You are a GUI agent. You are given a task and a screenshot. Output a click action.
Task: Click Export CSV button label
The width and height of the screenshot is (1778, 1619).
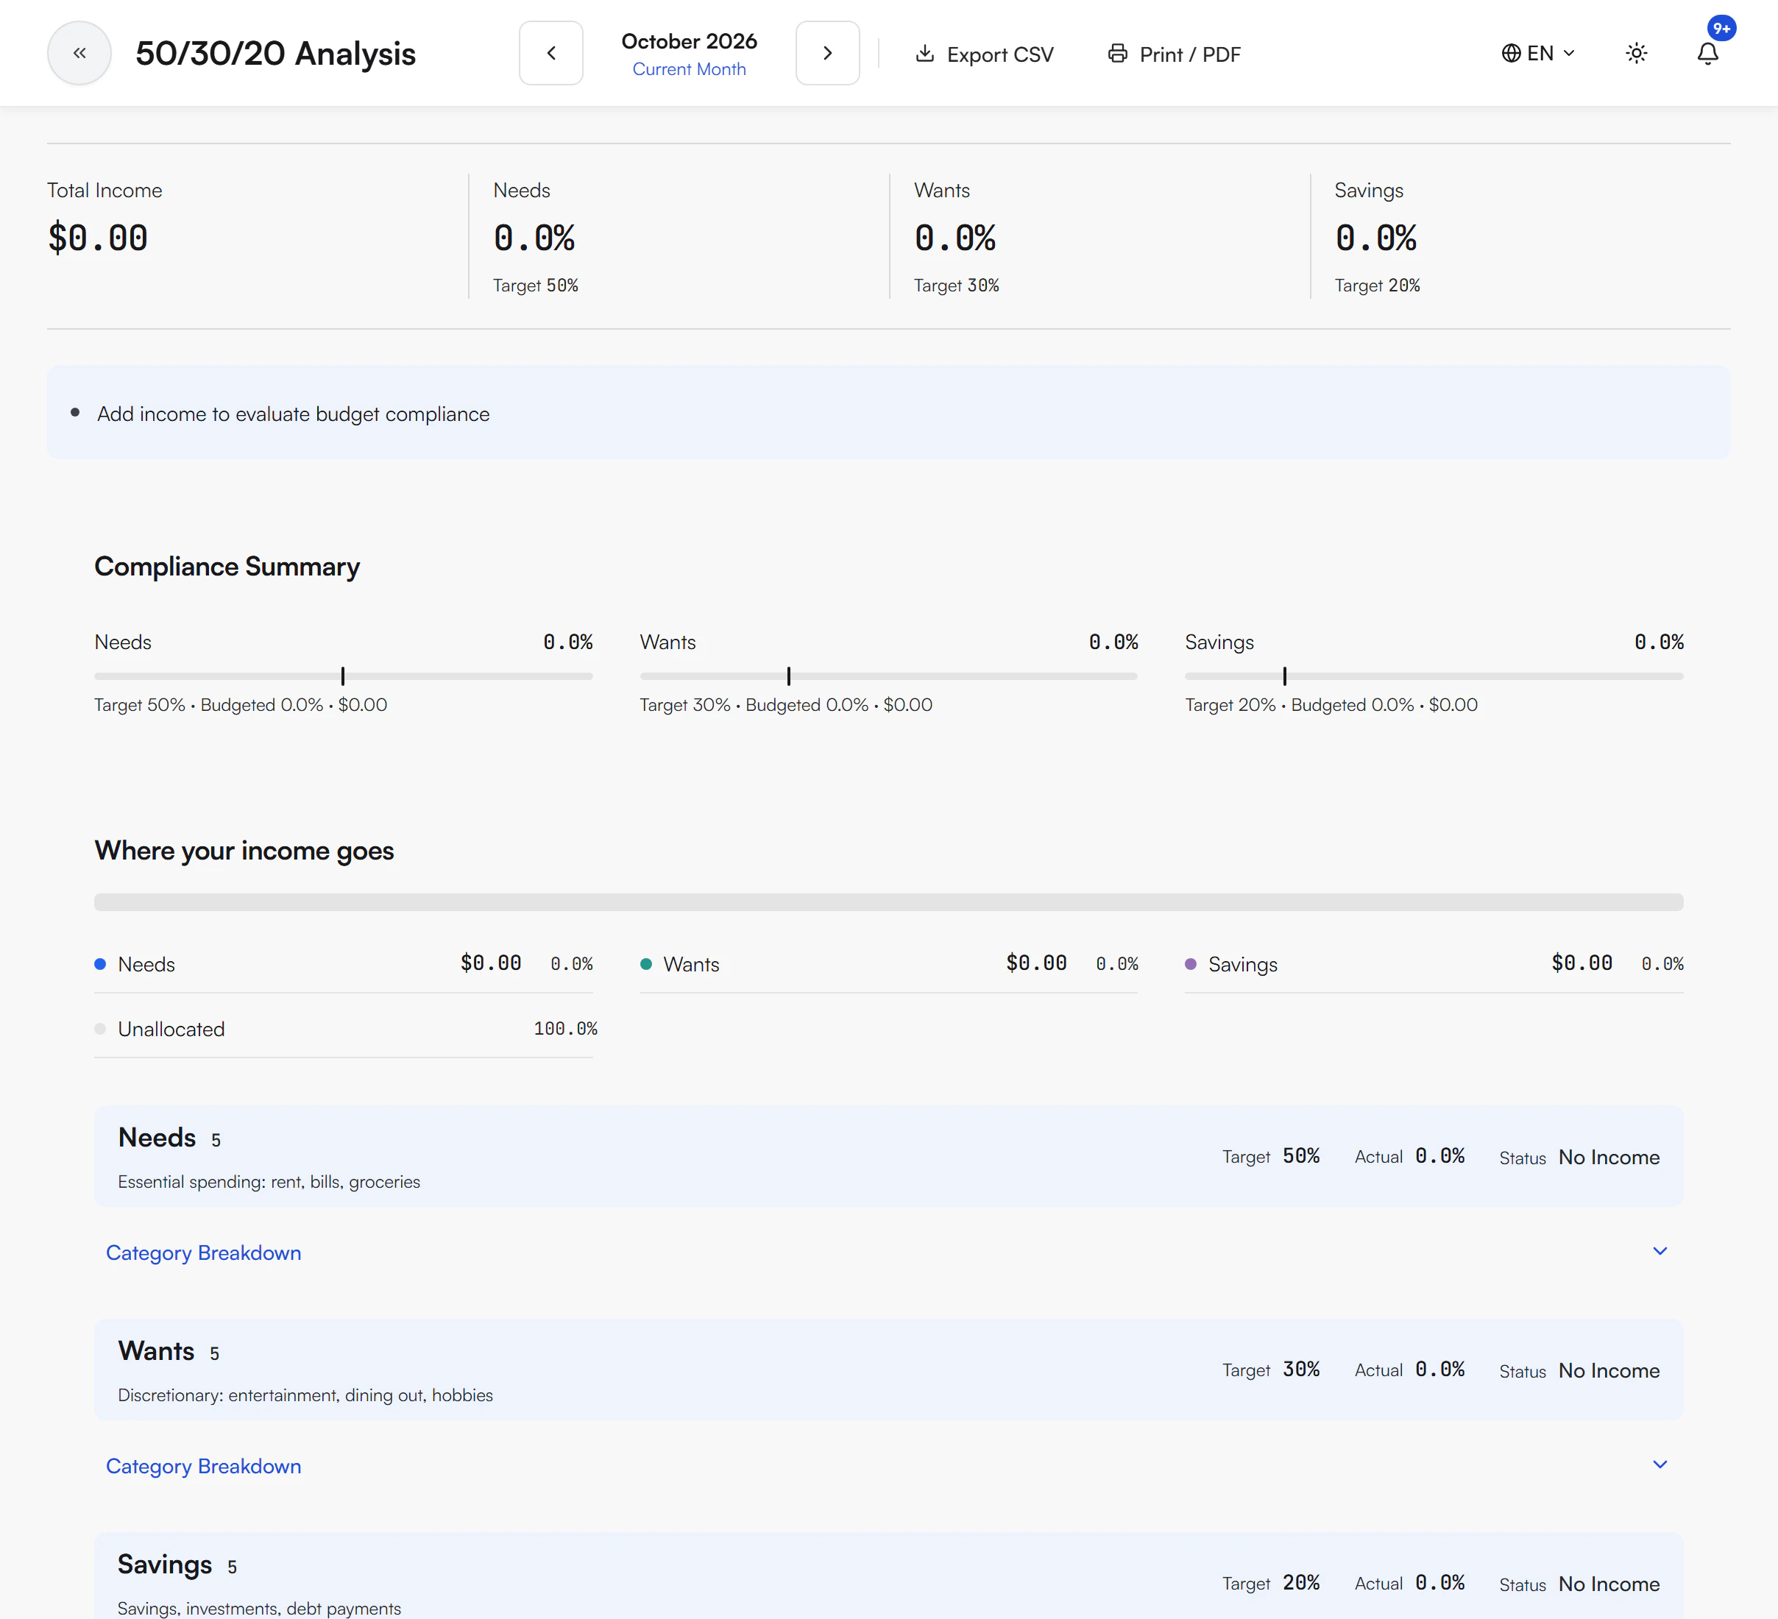[1000, 54]
